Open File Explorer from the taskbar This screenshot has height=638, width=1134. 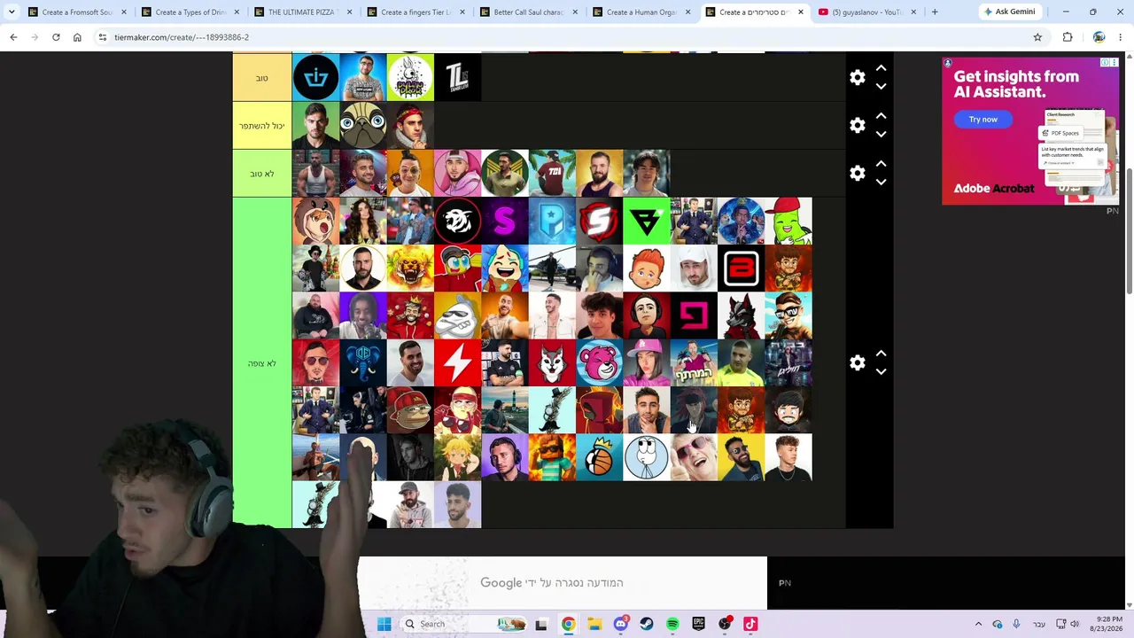[x=594, y=624]
